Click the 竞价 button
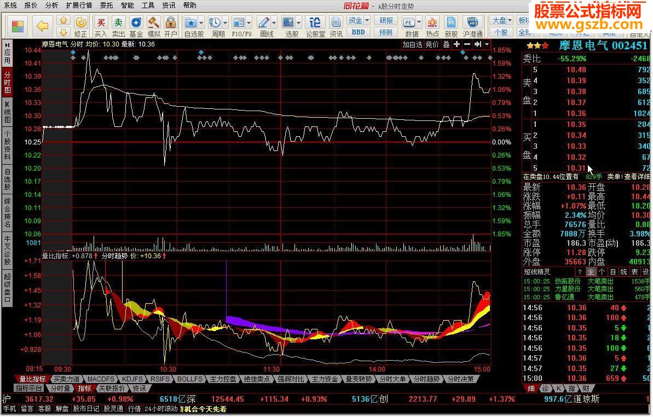Viewport: 653px width, 417px height. point(432,44)
